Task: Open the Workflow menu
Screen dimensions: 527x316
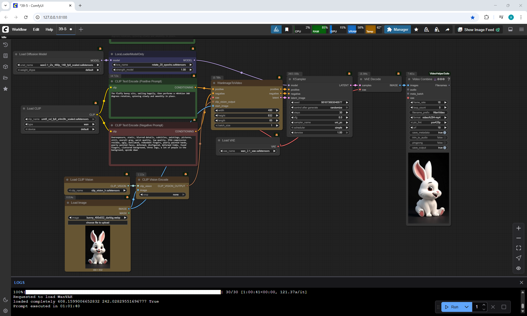Action: 19,29
